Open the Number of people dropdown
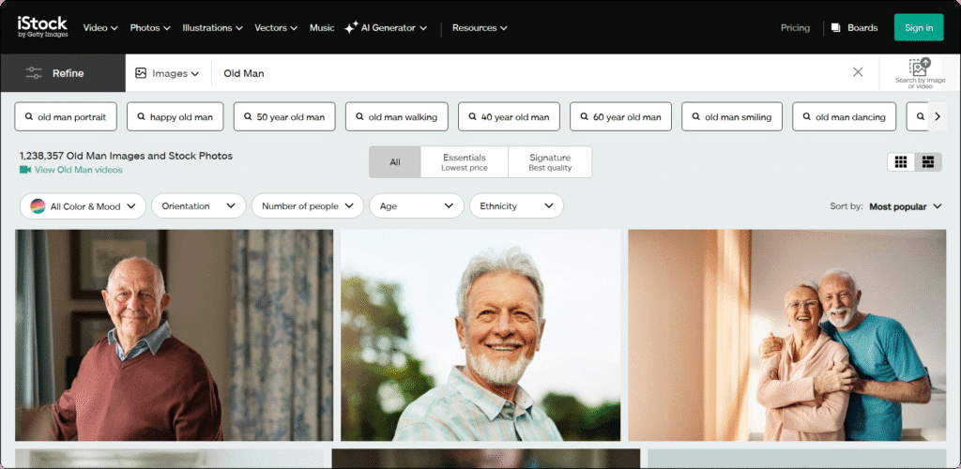Image resolution: width=961 pixels, height=469 pixels. click(308, 206)
